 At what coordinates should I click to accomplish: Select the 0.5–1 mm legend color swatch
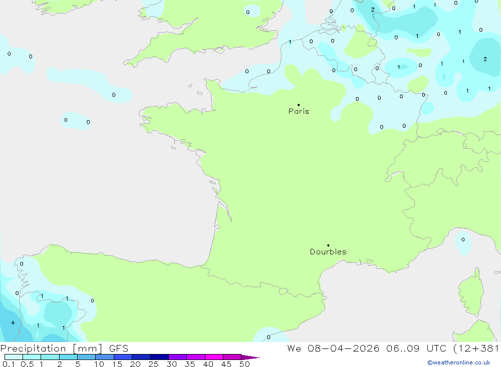[x=32, y=357]
